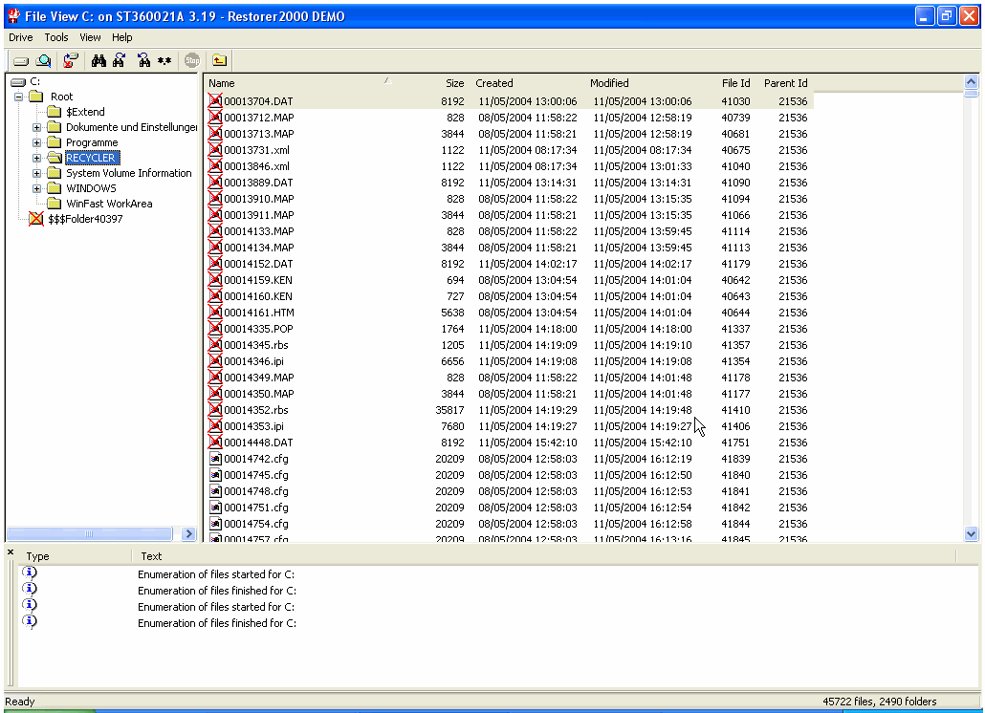Viewport: 985px width, 713px height.
Task: Open the Tools menu
Action: point(55,37)
